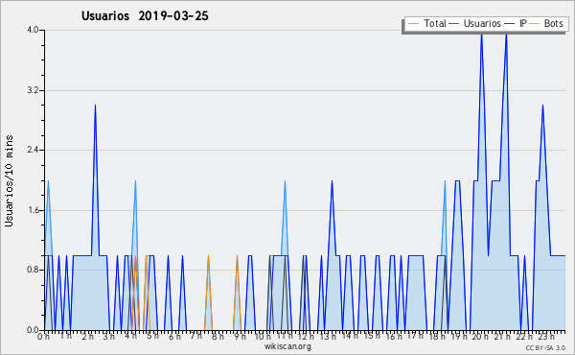Click the '21 h' x-axis label
575x355 pixels.
pyautogui.click(x=502, y=336)
